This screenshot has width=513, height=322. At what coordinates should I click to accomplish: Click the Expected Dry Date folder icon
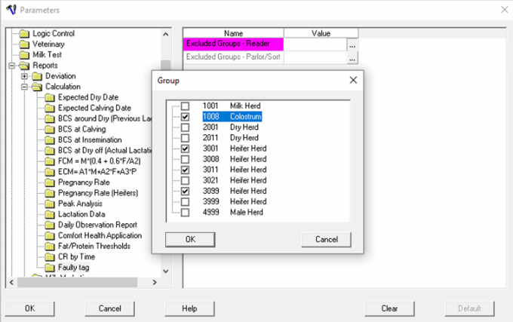pos(50,97)
